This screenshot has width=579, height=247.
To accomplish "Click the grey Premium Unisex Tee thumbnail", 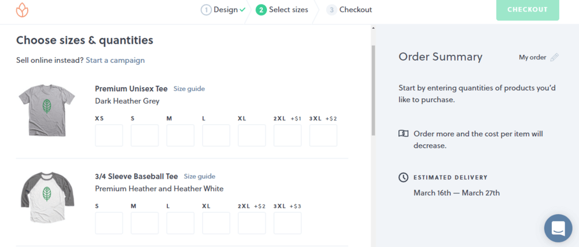I will tap(46, 110).
